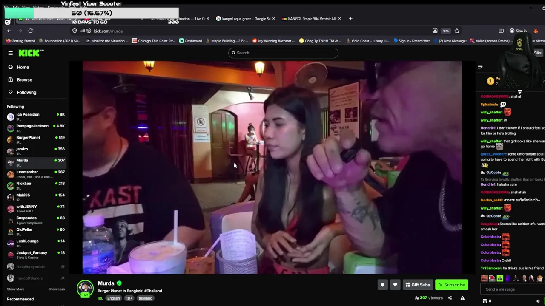Collapse list with Show Less
The image size is (545, 306).
(56, 289)
